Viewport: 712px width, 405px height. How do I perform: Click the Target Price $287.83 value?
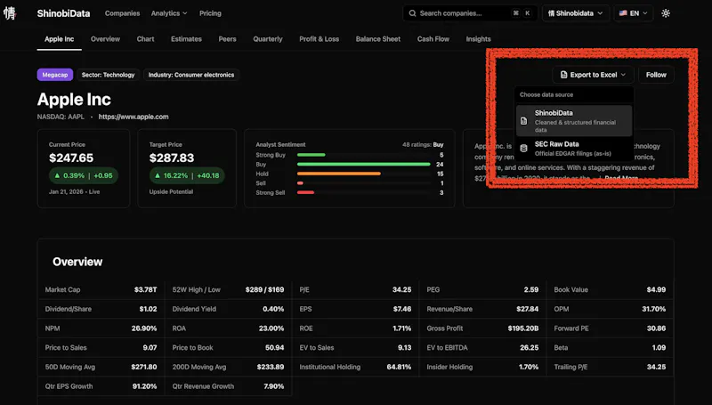pyautogui.click(x=172, y=158)
